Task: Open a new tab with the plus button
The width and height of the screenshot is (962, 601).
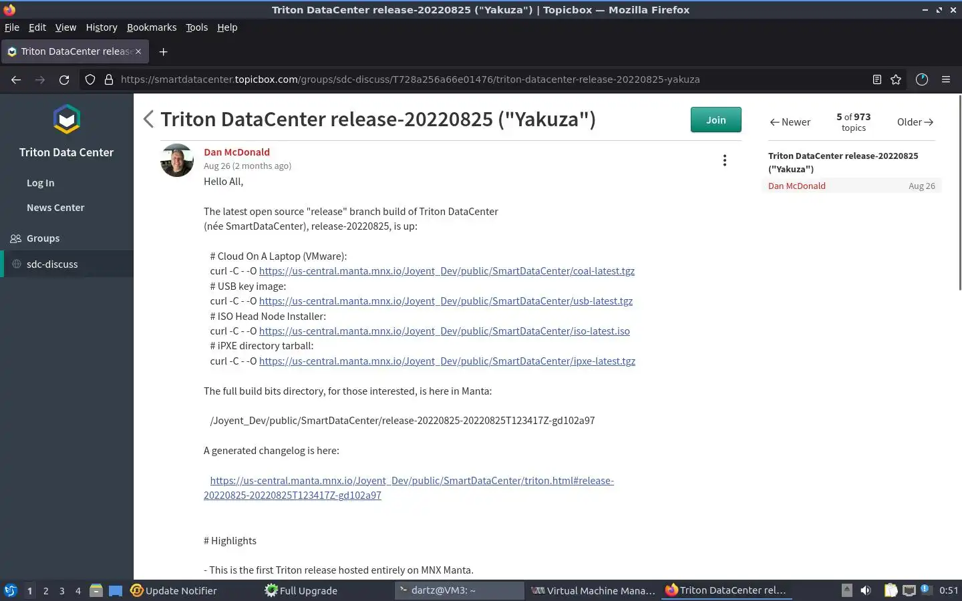Action: tap(163, 51)
